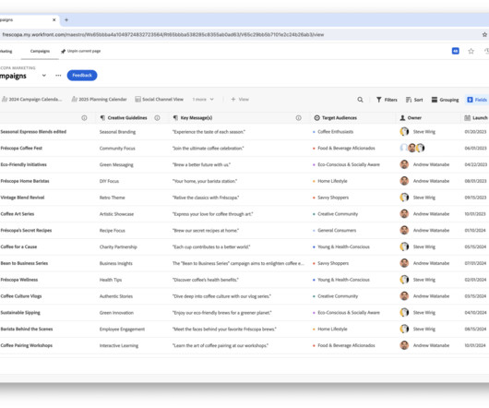Click the blue badge icon at top right
Viewport: 489px width, 408px height.
click(455, 51)
